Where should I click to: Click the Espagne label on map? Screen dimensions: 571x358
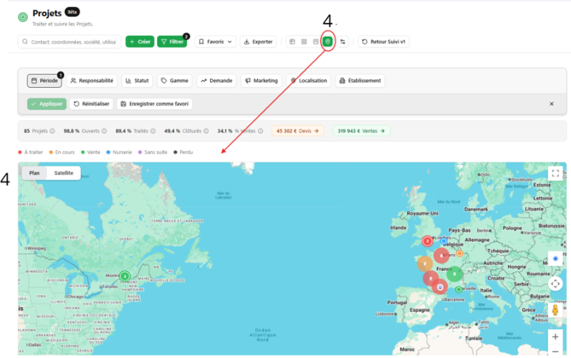pyautogui.click(x=420, y=310)
